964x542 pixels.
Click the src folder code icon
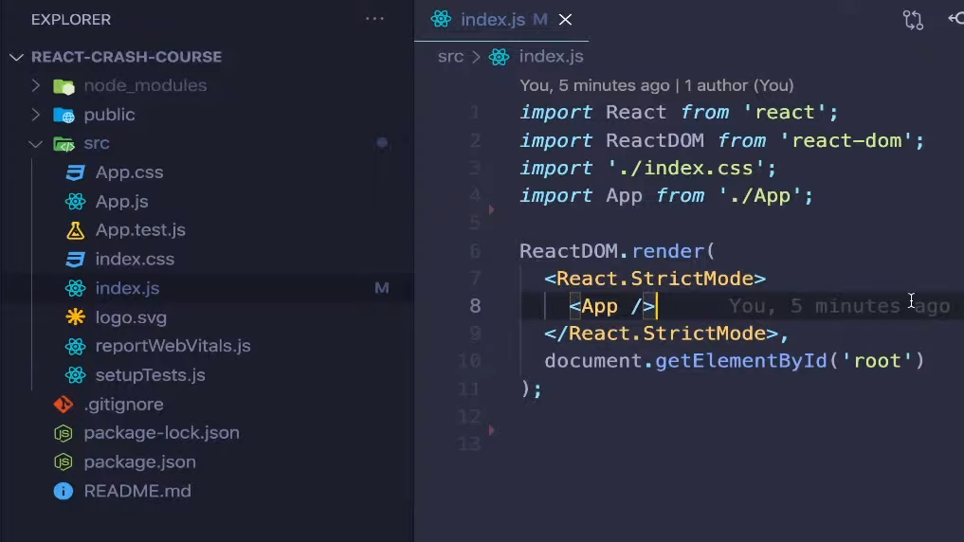click(x=64, y=144)
